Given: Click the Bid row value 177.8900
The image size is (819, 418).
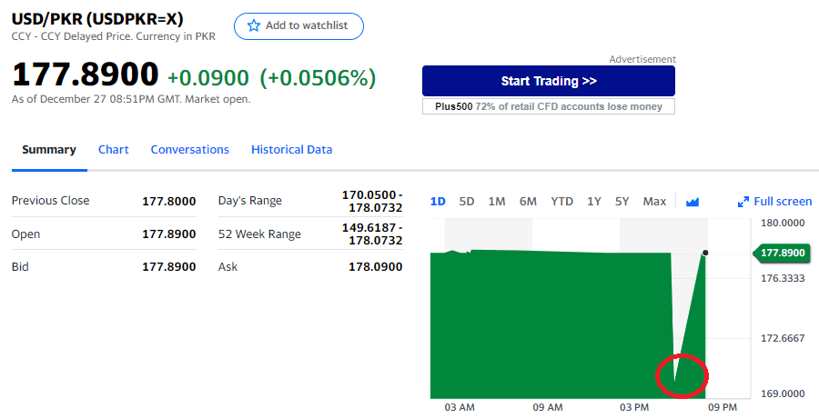Looking at the screenshot, I should [x=168, y=266].
